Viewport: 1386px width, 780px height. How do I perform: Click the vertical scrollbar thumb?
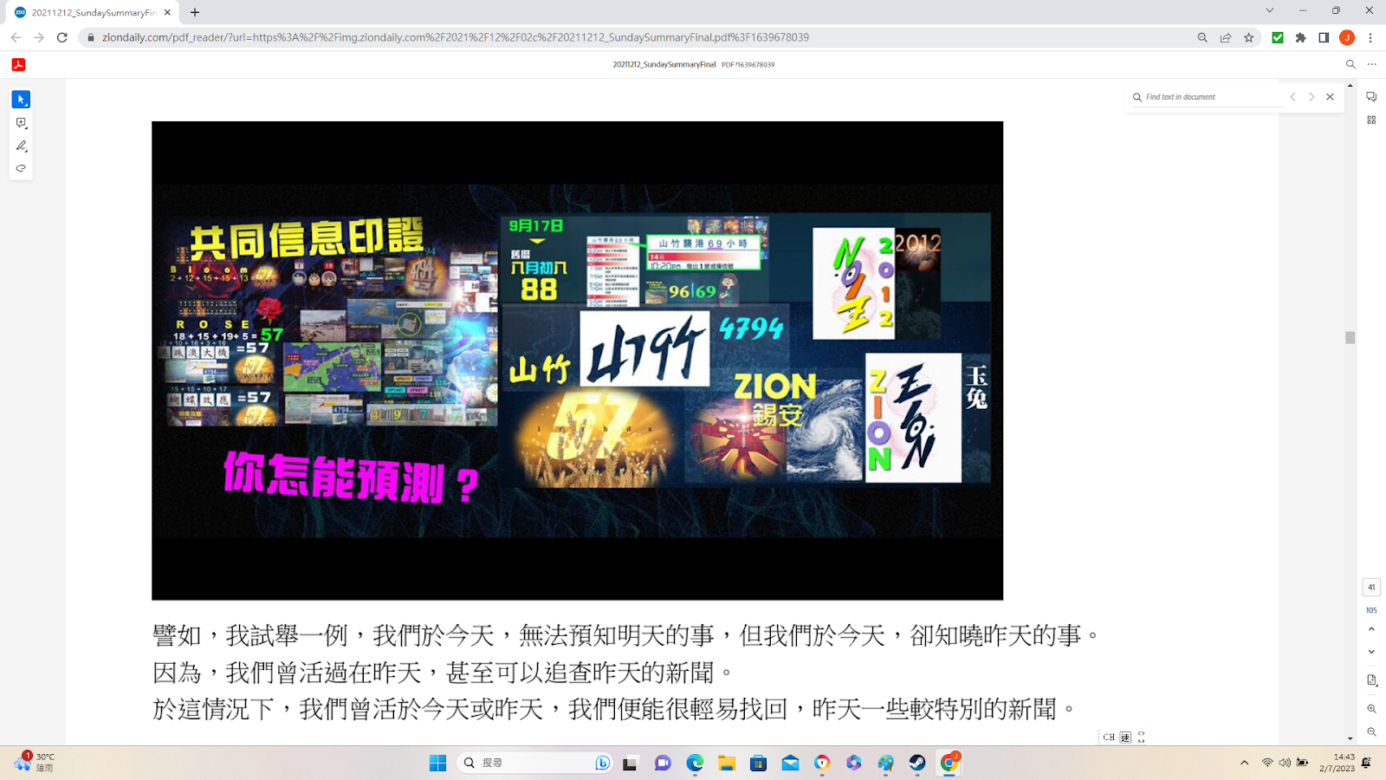click(1350, 337)
